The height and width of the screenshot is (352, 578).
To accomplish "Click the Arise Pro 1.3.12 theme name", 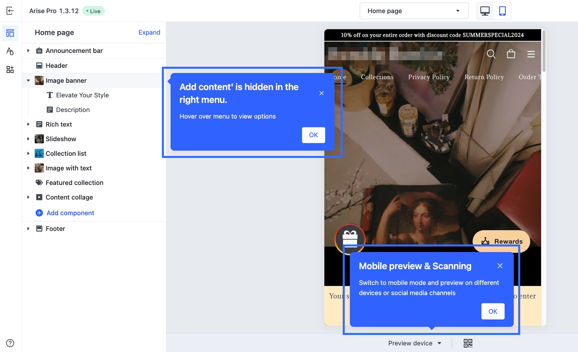I will click(x=54, y=11).
